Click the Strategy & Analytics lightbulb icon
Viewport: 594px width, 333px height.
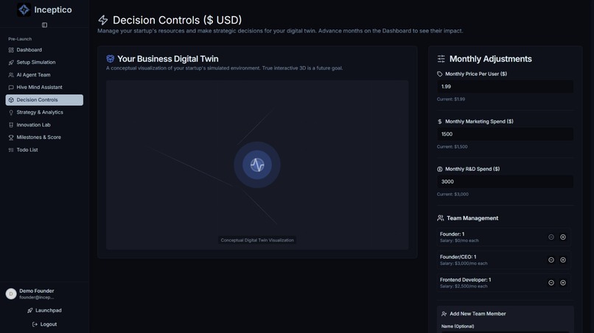pos(11,112)
